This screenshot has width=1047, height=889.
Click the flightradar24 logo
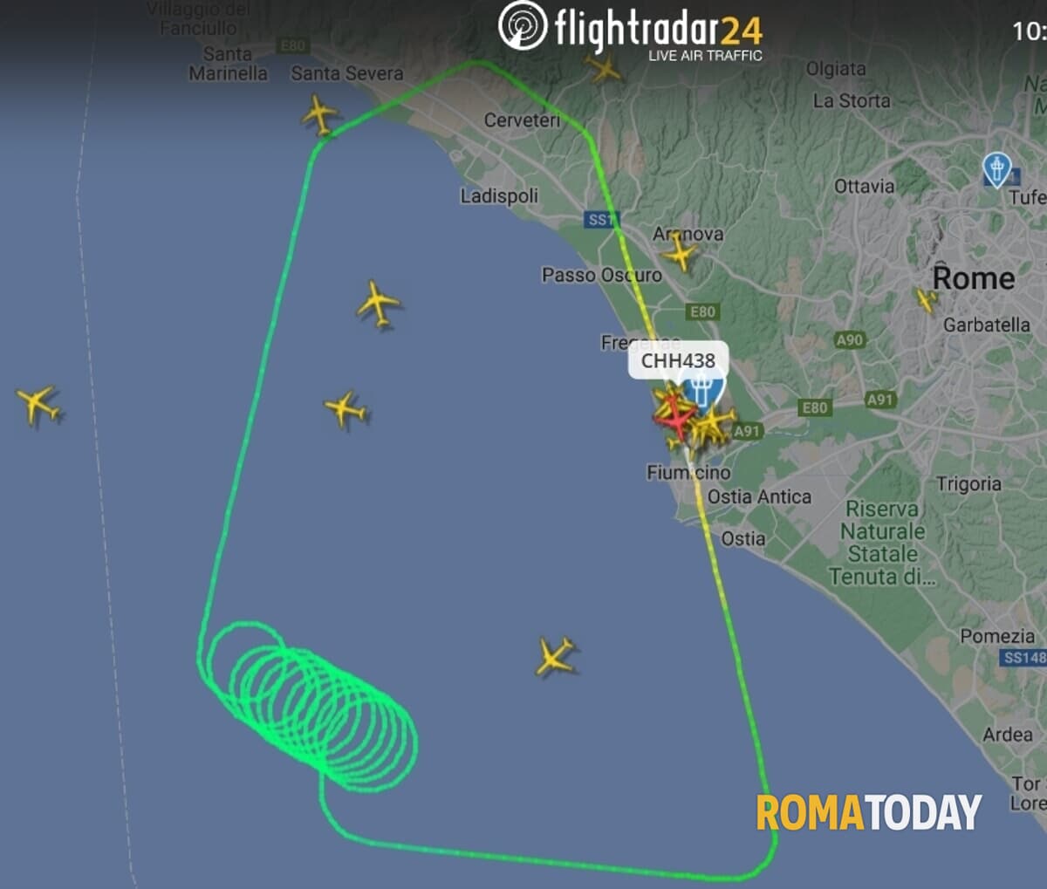click(x=631, y=30)
